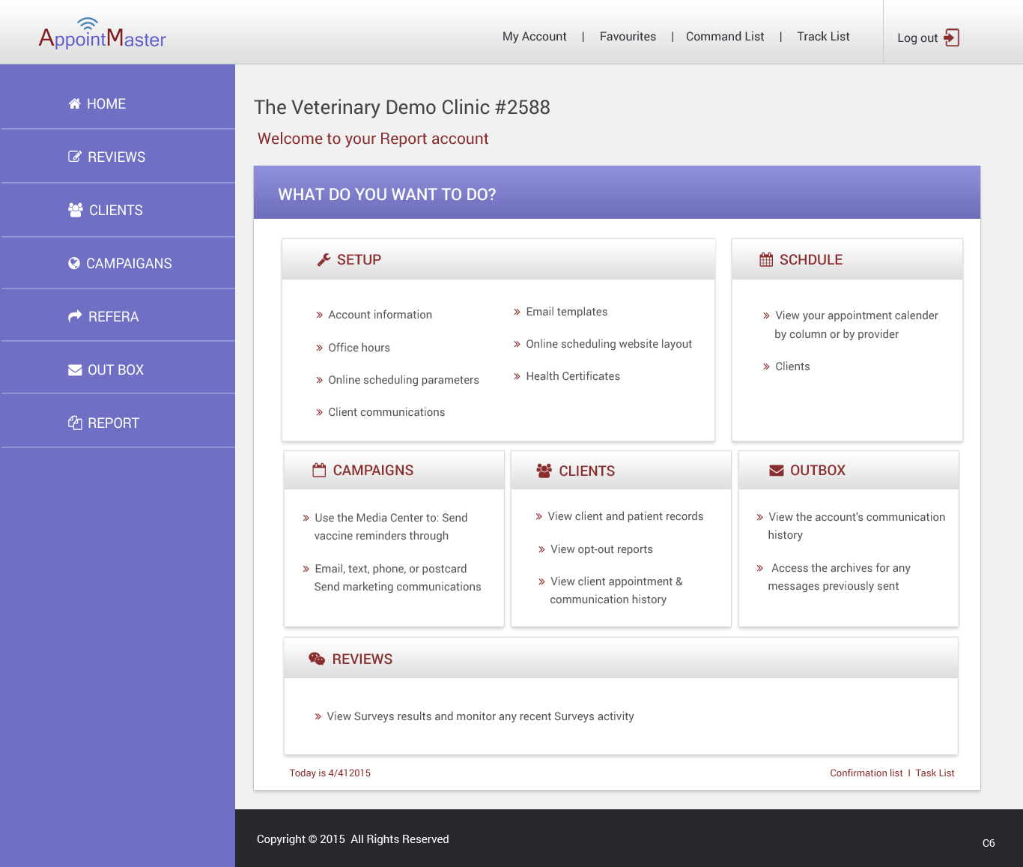Click Task List link at bottom
Image resolution: width=1023 pixels, height=867 pixels.
coord(935,773)
